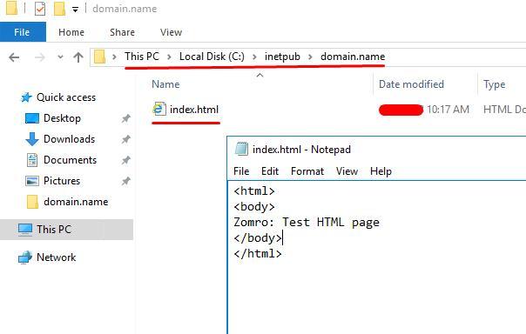The height and width of the screenshot is (334, 526).
Task: Click the Quick access star icon
Action: tap(26, 97)
